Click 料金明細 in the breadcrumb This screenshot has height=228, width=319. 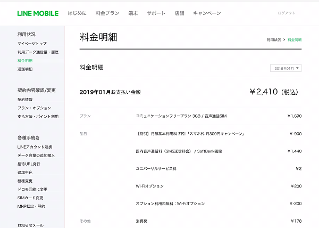295,40
